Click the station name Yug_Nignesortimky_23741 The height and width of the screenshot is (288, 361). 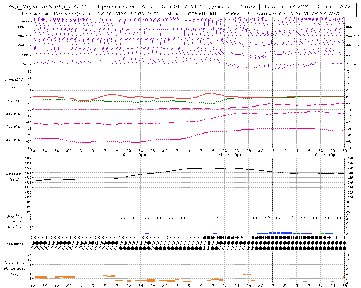coord(47,7)
